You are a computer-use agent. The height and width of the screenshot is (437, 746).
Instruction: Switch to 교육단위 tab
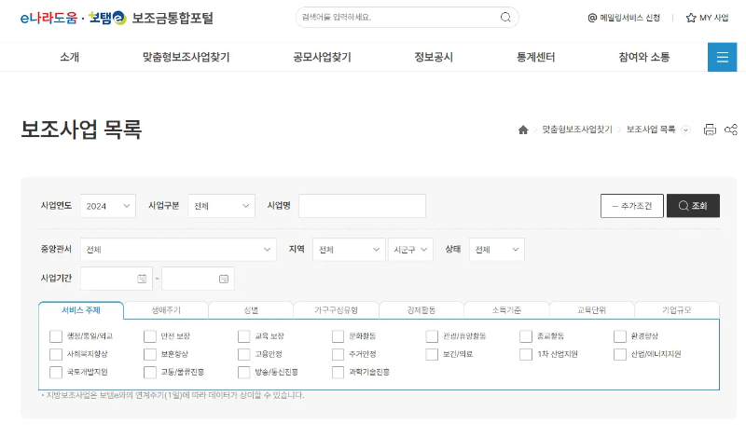[592, 310]
